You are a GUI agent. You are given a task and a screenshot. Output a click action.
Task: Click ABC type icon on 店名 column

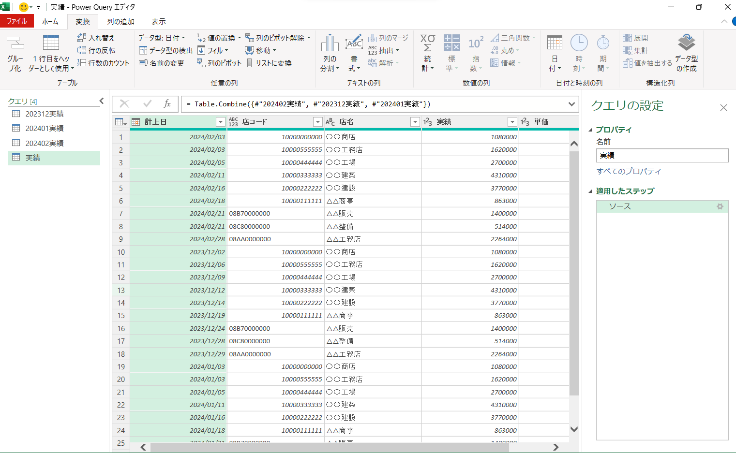330,122
